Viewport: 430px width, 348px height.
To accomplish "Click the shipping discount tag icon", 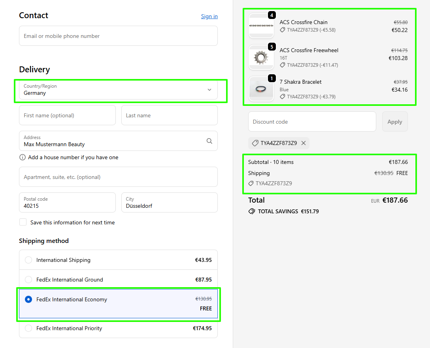I will tap(251, 183).
